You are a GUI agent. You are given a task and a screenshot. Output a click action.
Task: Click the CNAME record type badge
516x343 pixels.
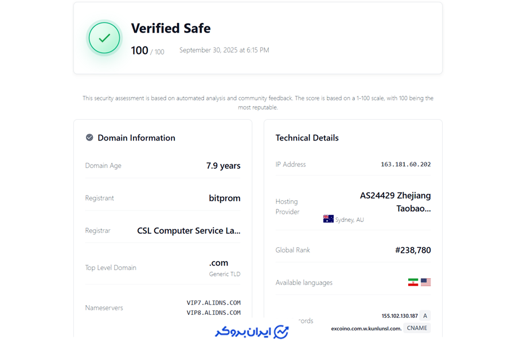point(417,328)
